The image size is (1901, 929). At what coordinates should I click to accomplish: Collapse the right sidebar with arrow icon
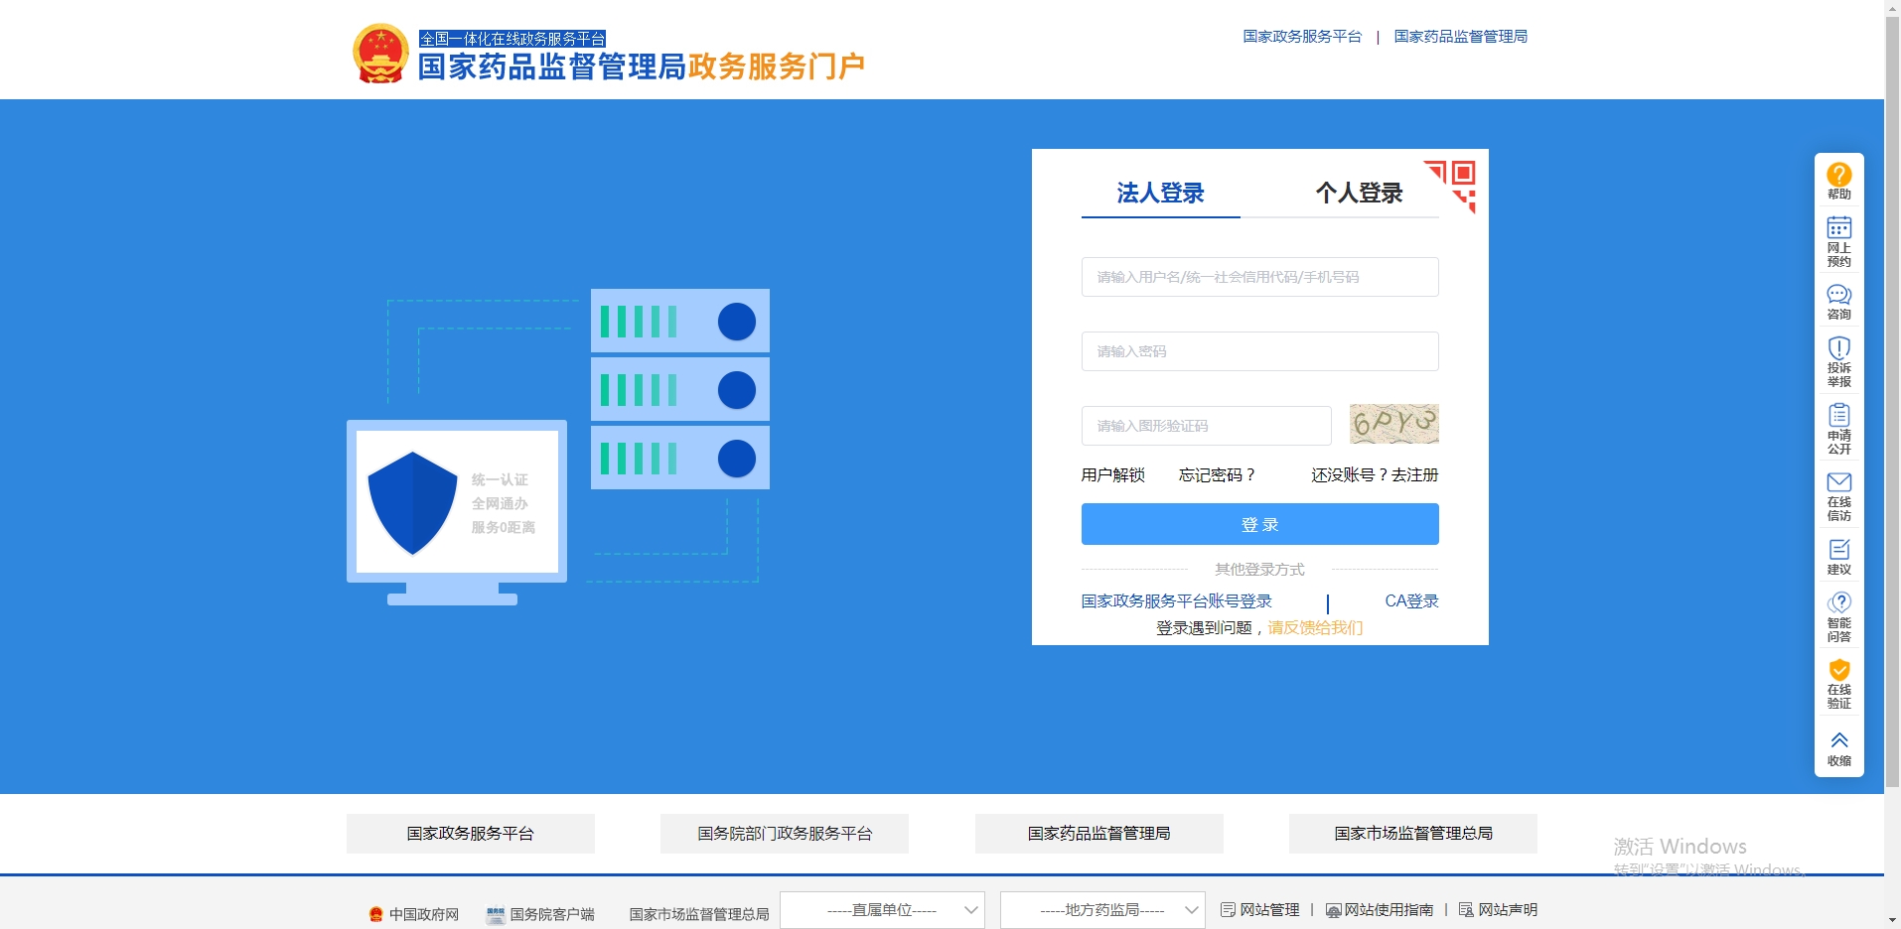[1838, 741]
